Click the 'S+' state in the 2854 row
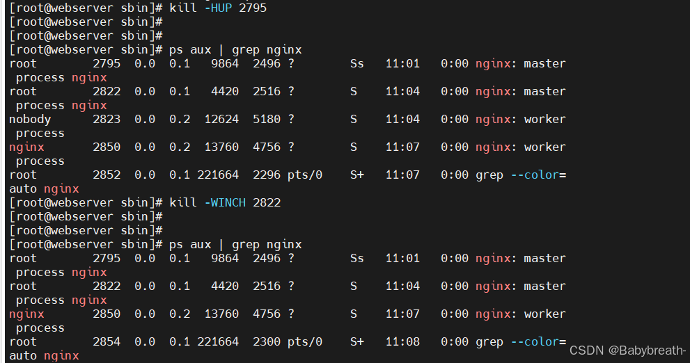Viewport: 690px width, 363px height. [x=357, y=342]
